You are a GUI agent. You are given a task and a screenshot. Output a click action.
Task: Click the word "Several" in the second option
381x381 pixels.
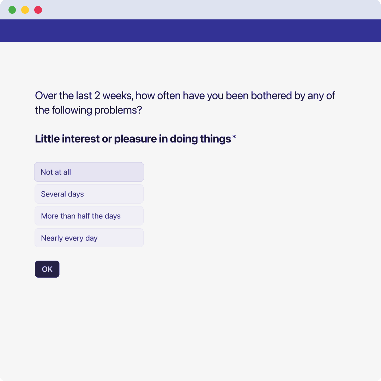(53, 194)
